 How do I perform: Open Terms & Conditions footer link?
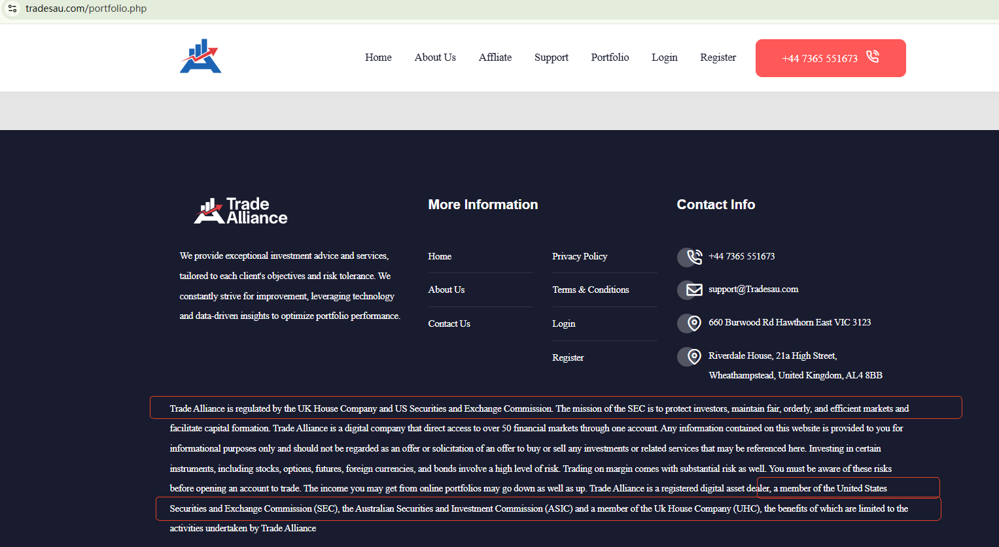pyautogui.click(x=590, y=290)
